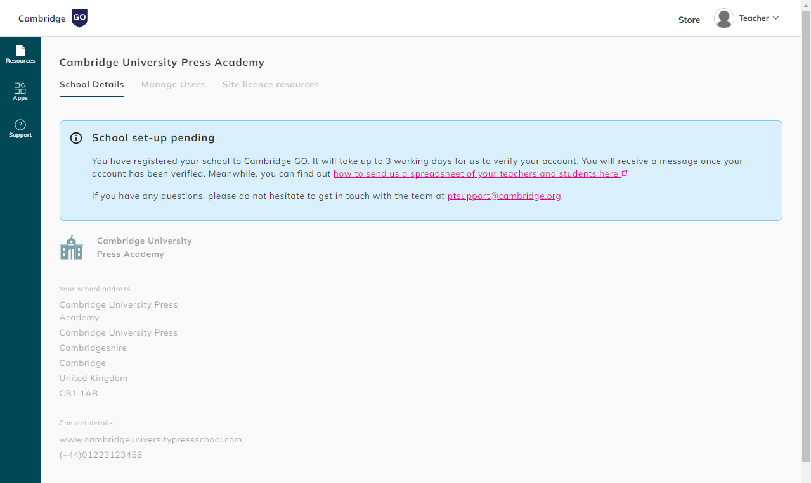Switch to Manage Users tab

tap(173, 85)
